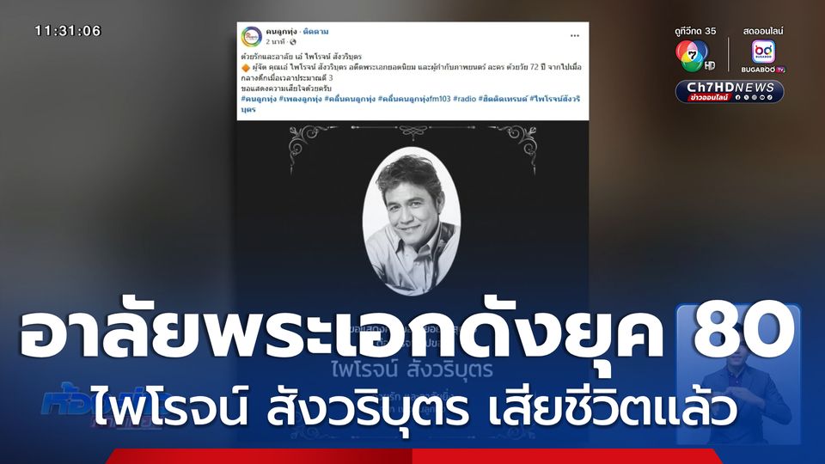Click the #คนลูกทุ่ง hashtag
The height and width of the screenshot is (464, 825).
[259, 99]
